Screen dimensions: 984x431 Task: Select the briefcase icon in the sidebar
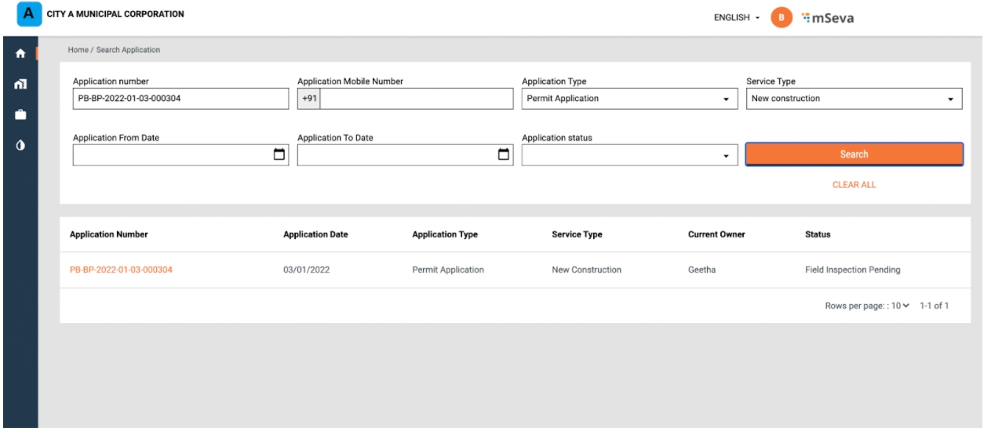point(18,114)
